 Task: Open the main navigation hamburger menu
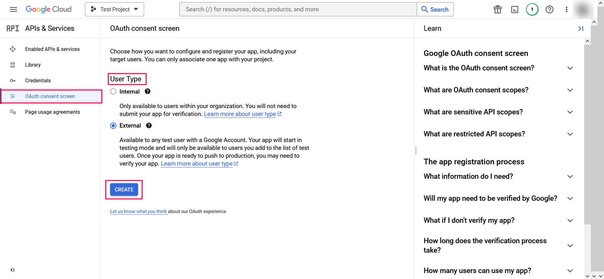14,9
